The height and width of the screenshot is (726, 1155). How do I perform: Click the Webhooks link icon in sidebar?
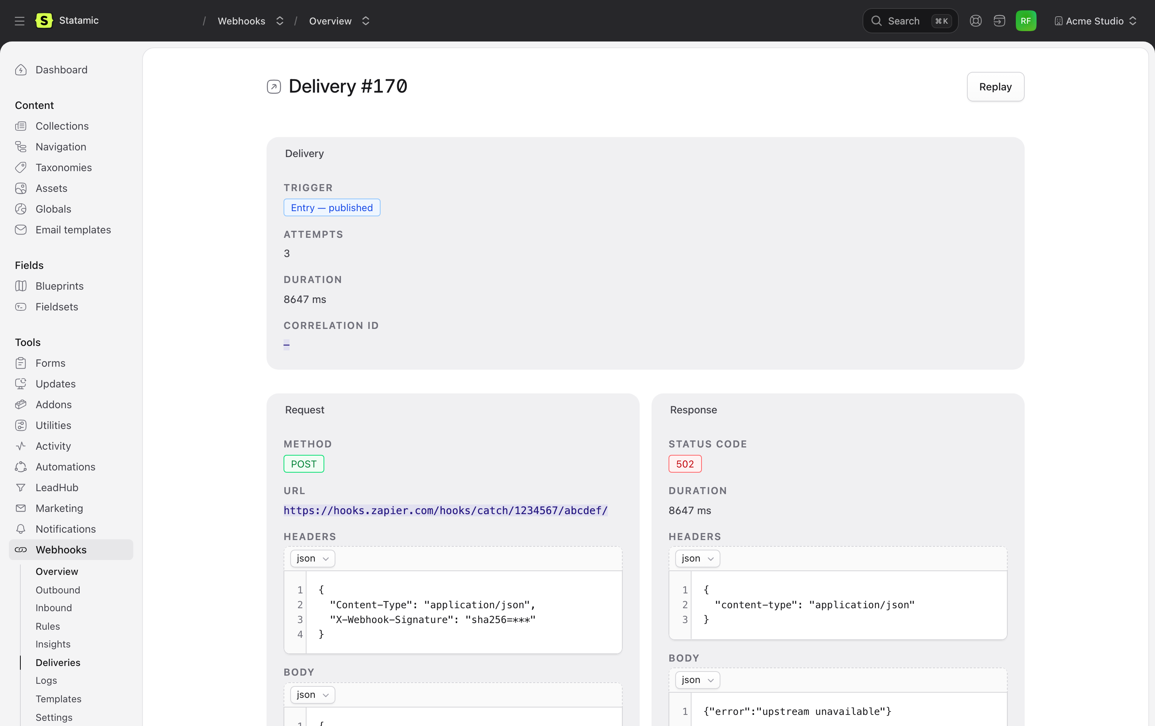(x=21, y=550)
